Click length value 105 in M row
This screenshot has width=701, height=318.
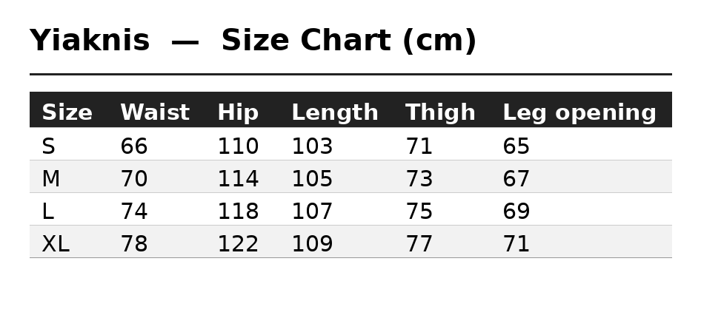(x=312, y=179)
